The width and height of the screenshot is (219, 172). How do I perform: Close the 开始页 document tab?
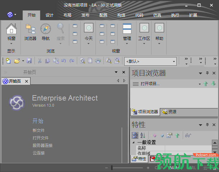pos(27,81)
